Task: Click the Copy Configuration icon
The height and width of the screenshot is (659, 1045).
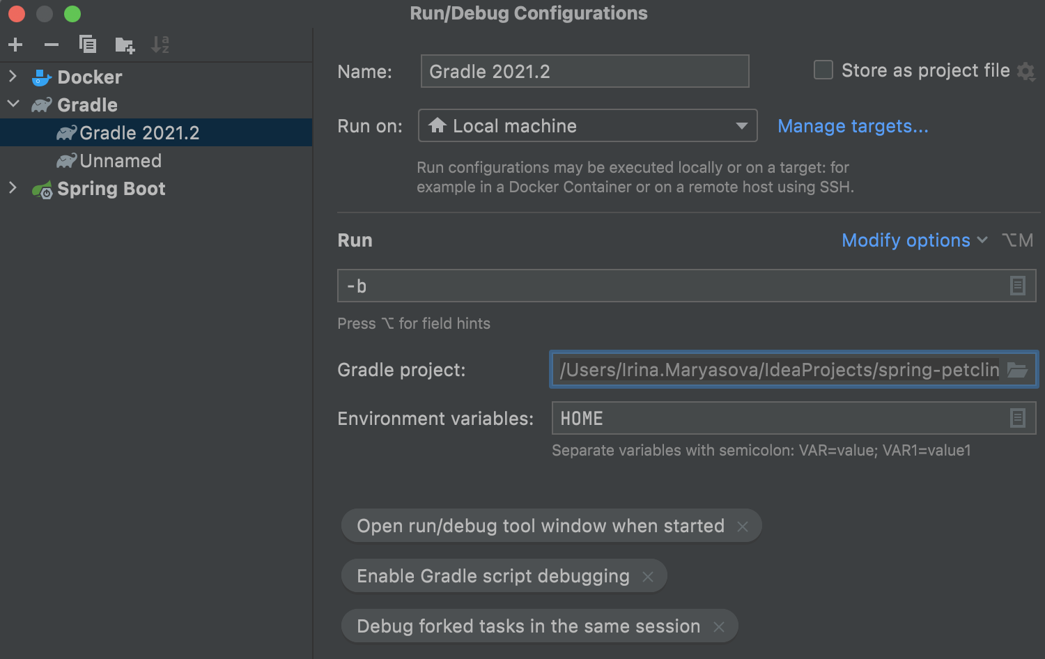Action: pos(88,45)
